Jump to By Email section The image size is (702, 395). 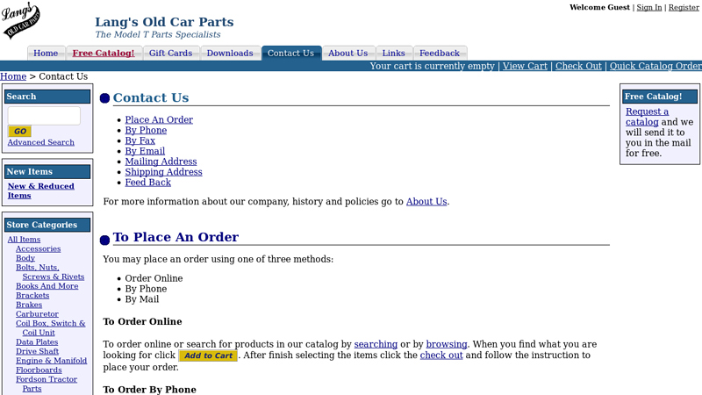145,151
